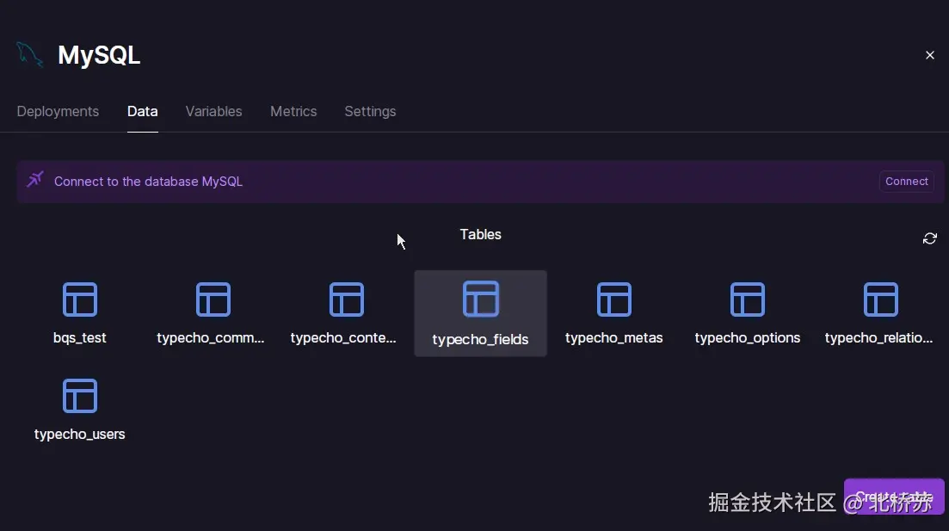
Task: Select the Data tab
Action: tap(142, 111)
